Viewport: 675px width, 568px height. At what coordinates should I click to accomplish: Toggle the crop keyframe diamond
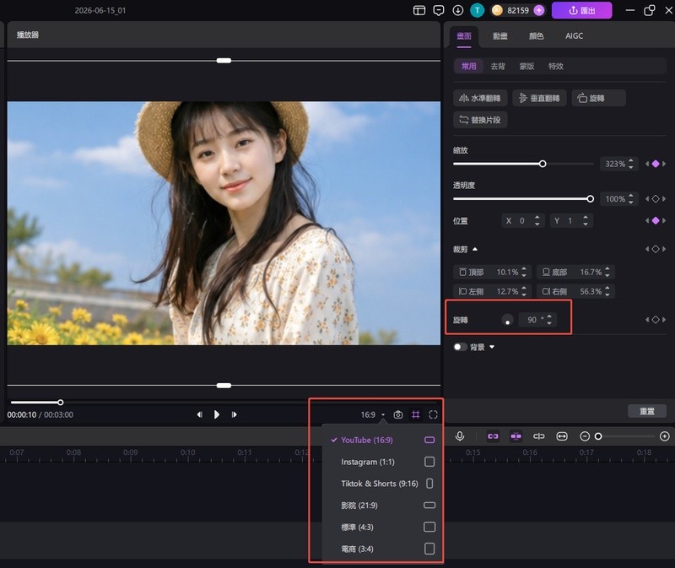click(x=656, y=249)
